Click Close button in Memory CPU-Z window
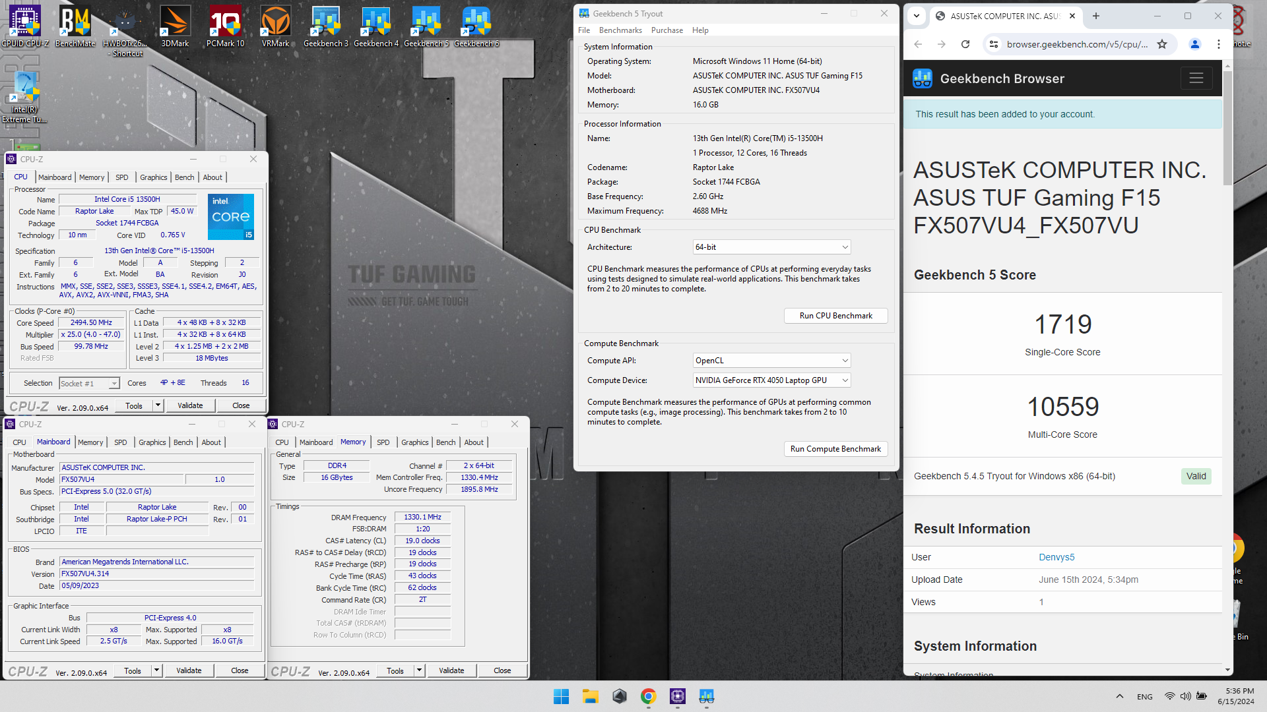 [502, 670]
